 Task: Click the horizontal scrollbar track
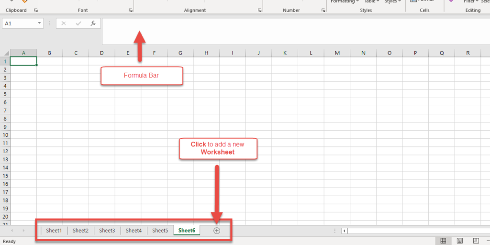pos(418,231)
